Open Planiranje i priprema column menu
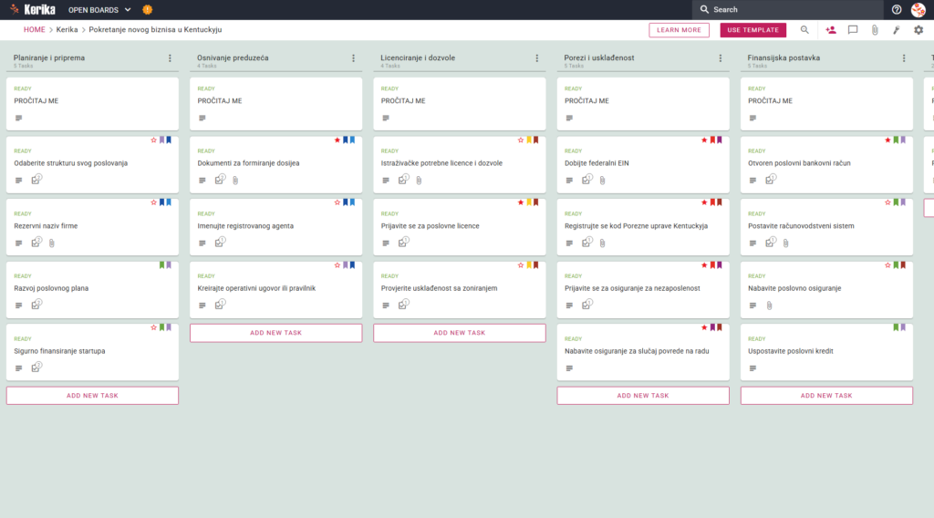The image size is (934, 518). point(170,57)
